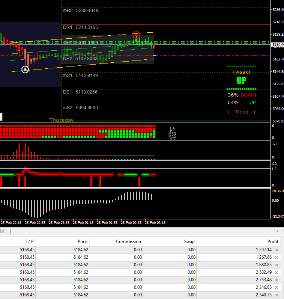This screenshot has width=284, height=299.
Task: Click the white square at chart left edge
Action: click(1, 117)
